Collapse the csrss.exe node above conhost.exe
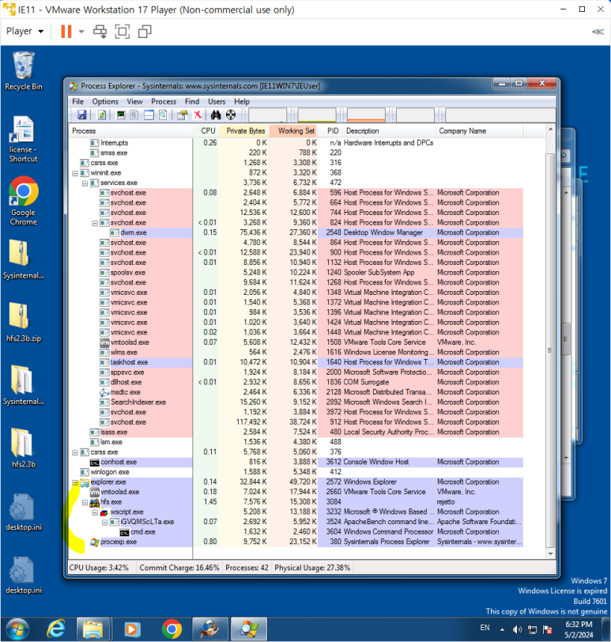The height and width of the screenshot is (642, 611). click(75, 452)
